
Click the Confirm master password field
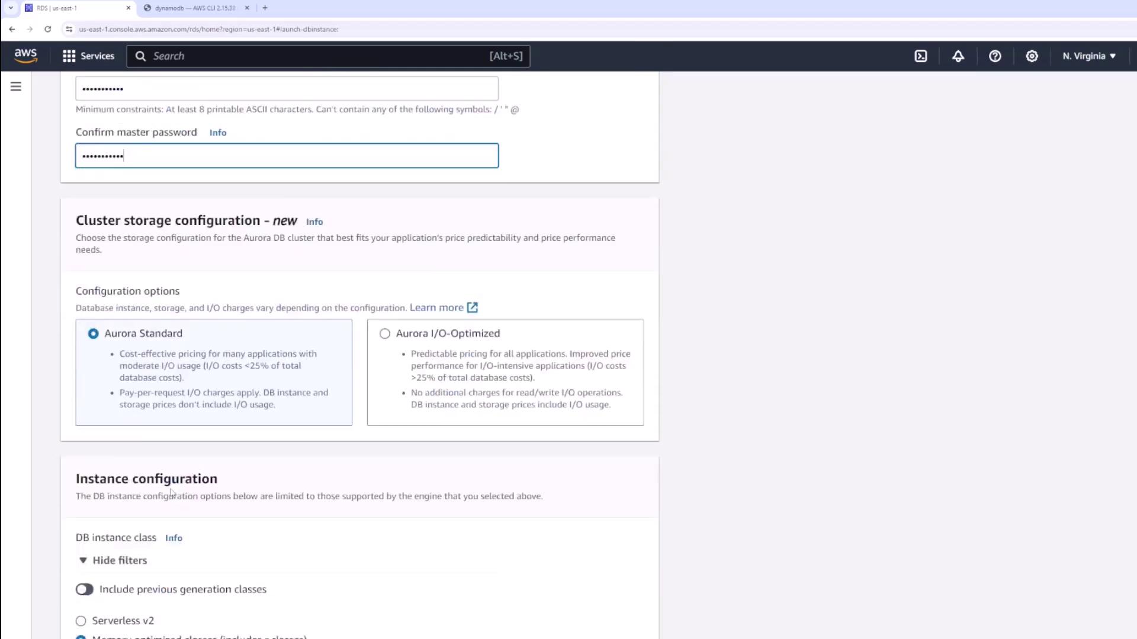coord(287,156)
